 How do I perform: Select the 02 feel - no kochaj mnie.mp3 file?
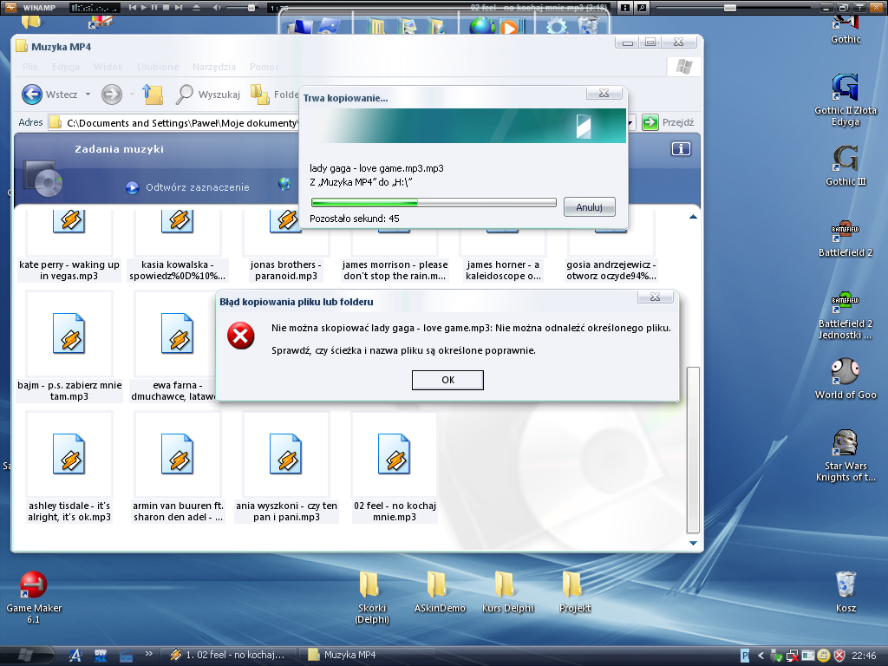(395, 468)
